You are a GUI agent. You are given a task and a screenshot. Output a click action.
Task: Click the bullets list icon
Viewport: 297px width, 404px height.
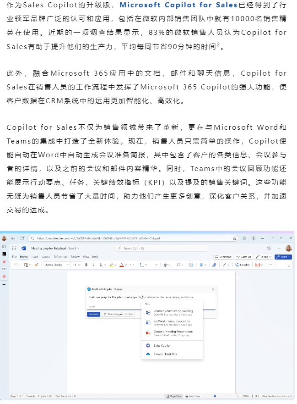pyautogui.click(x=142, y=265)
